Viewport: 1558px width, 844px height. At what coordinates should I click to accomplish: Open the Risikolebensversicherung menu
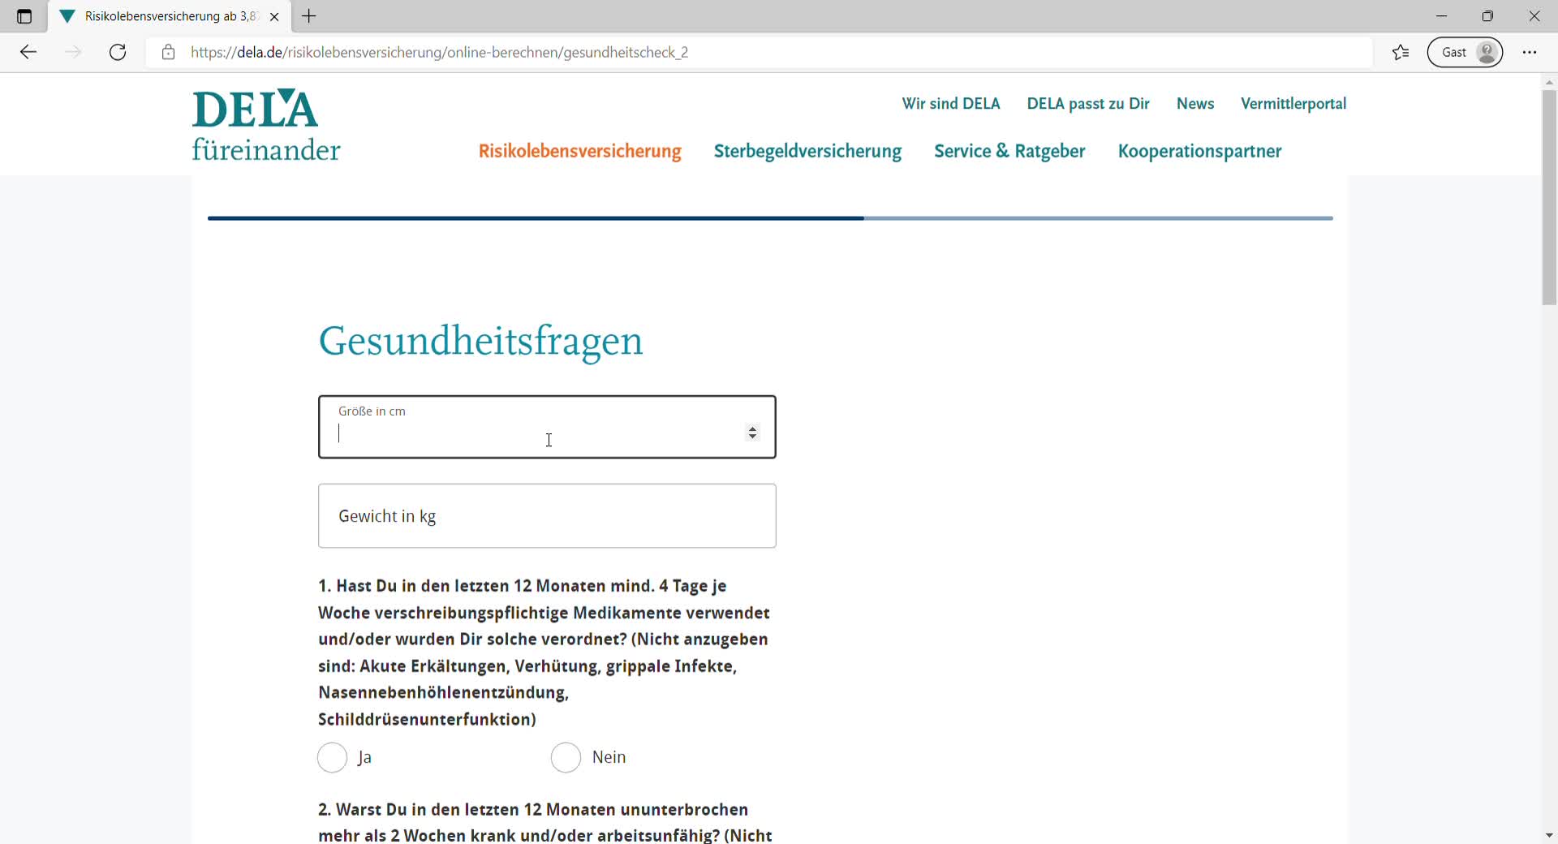[579, 151]
